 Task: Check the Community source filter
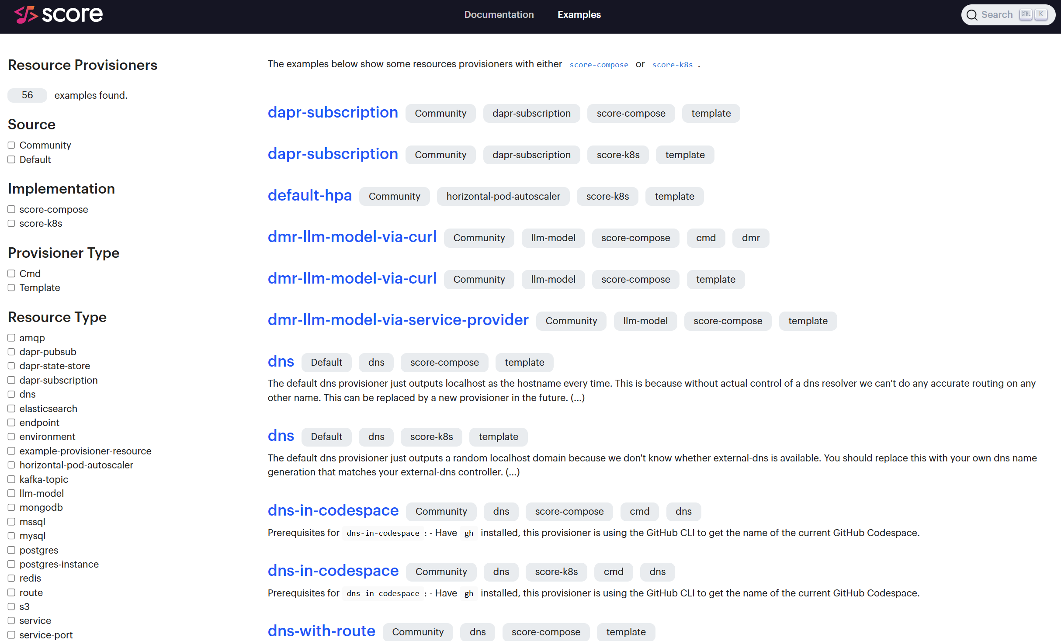(x=11, y=145)
